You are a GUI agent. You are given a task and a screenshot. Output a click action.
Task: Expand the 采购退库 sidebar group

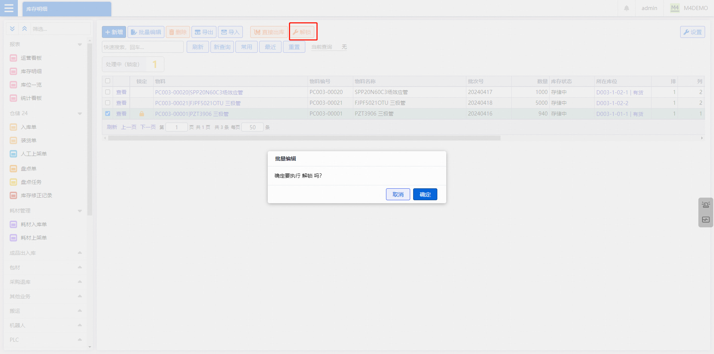point(80,282)
